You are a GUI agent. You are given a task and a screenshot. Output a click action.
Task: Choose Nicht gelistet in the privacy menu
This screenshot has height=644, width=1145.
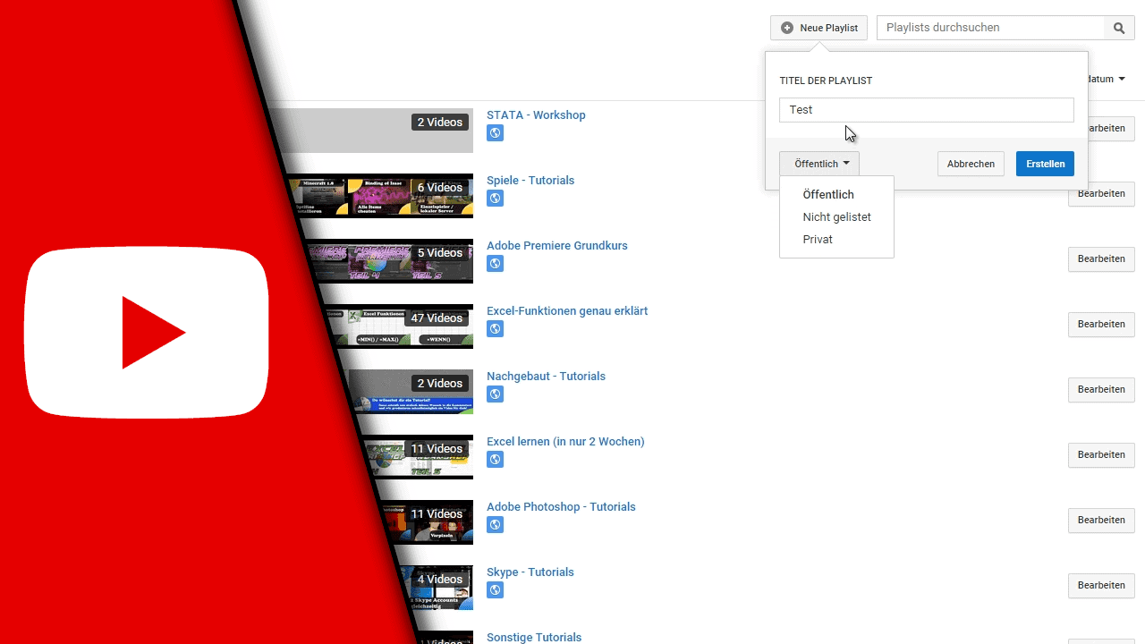(836, 216)
